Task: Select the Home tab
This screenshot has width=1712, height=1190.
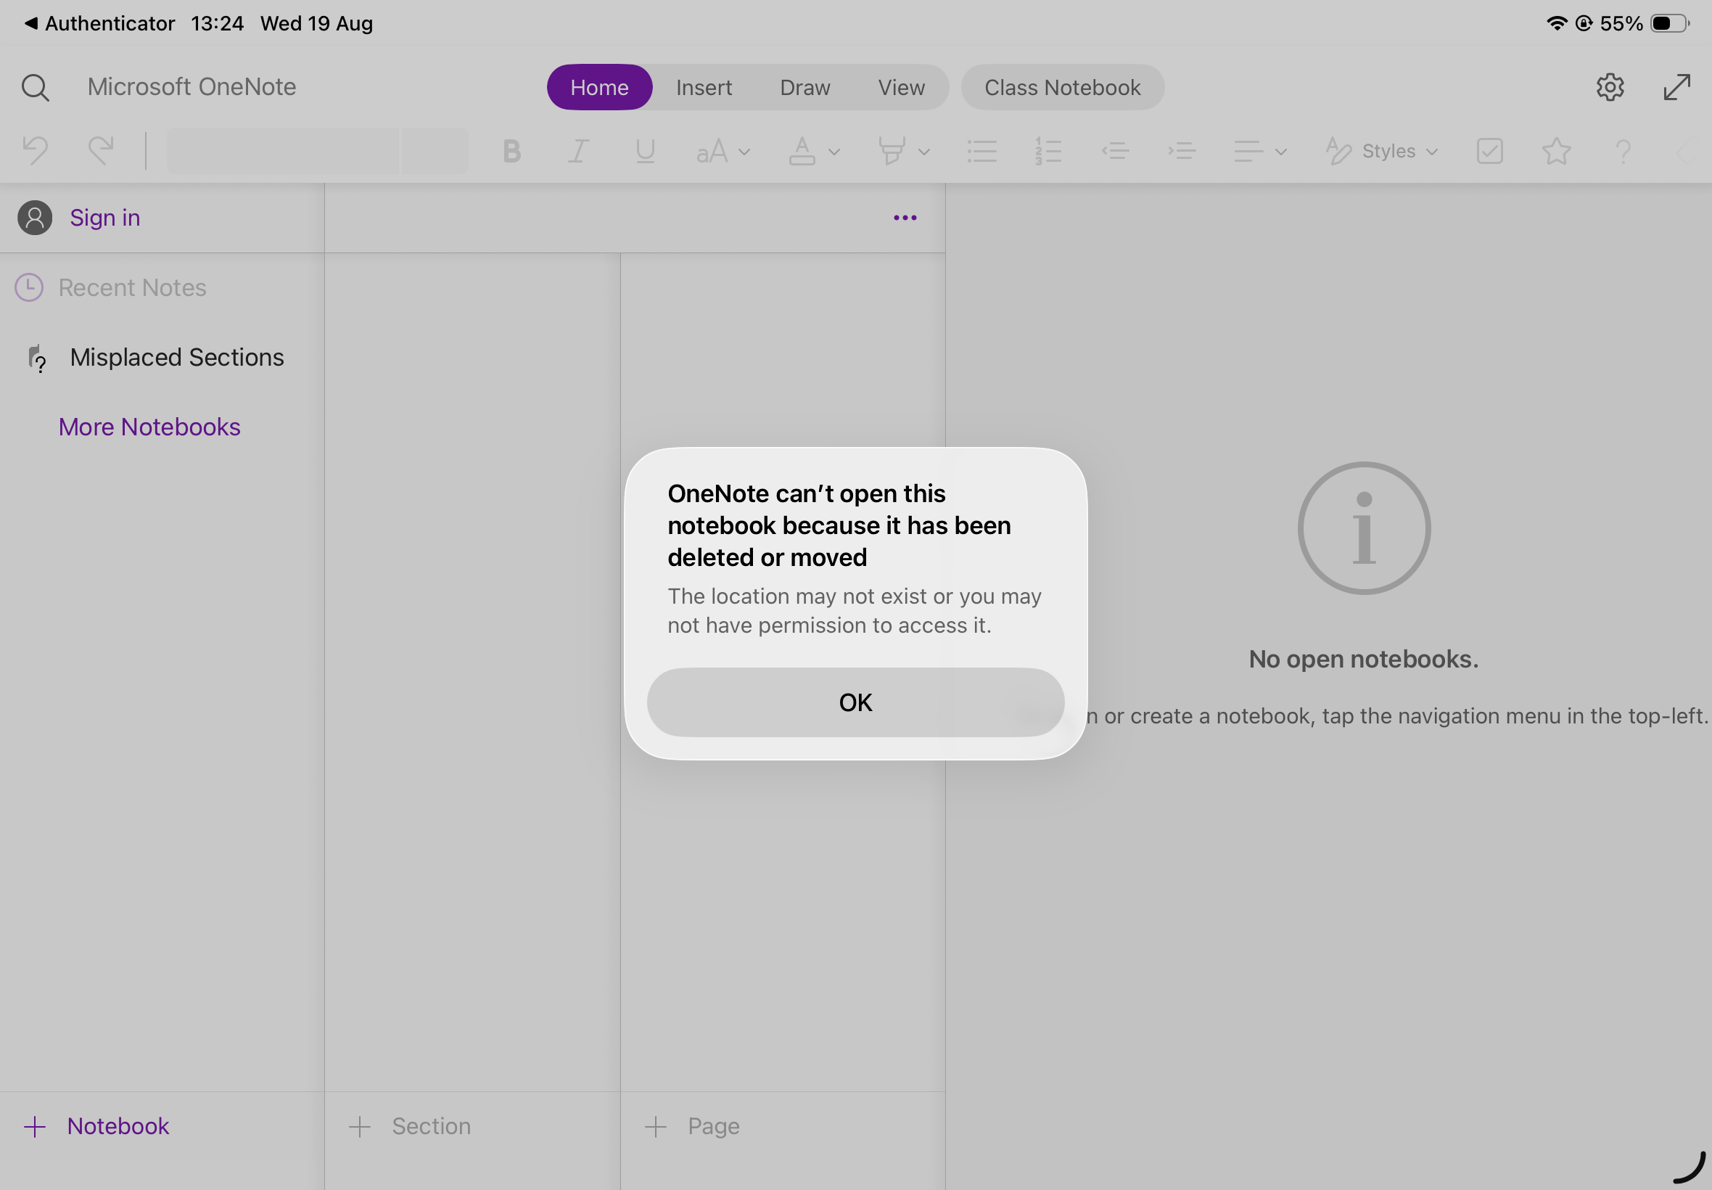Action: tap(599, 87)
